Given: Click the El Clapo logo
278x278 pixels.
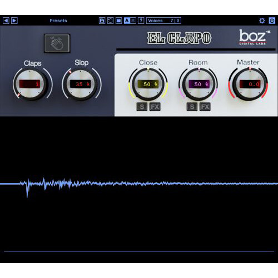Looking at the screenshot, I should point(179,38).
